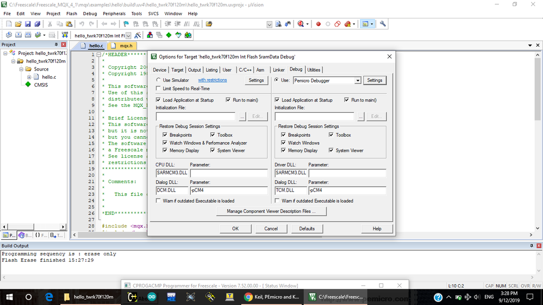Open the Pack Installer icon

(x=188, y=35)
